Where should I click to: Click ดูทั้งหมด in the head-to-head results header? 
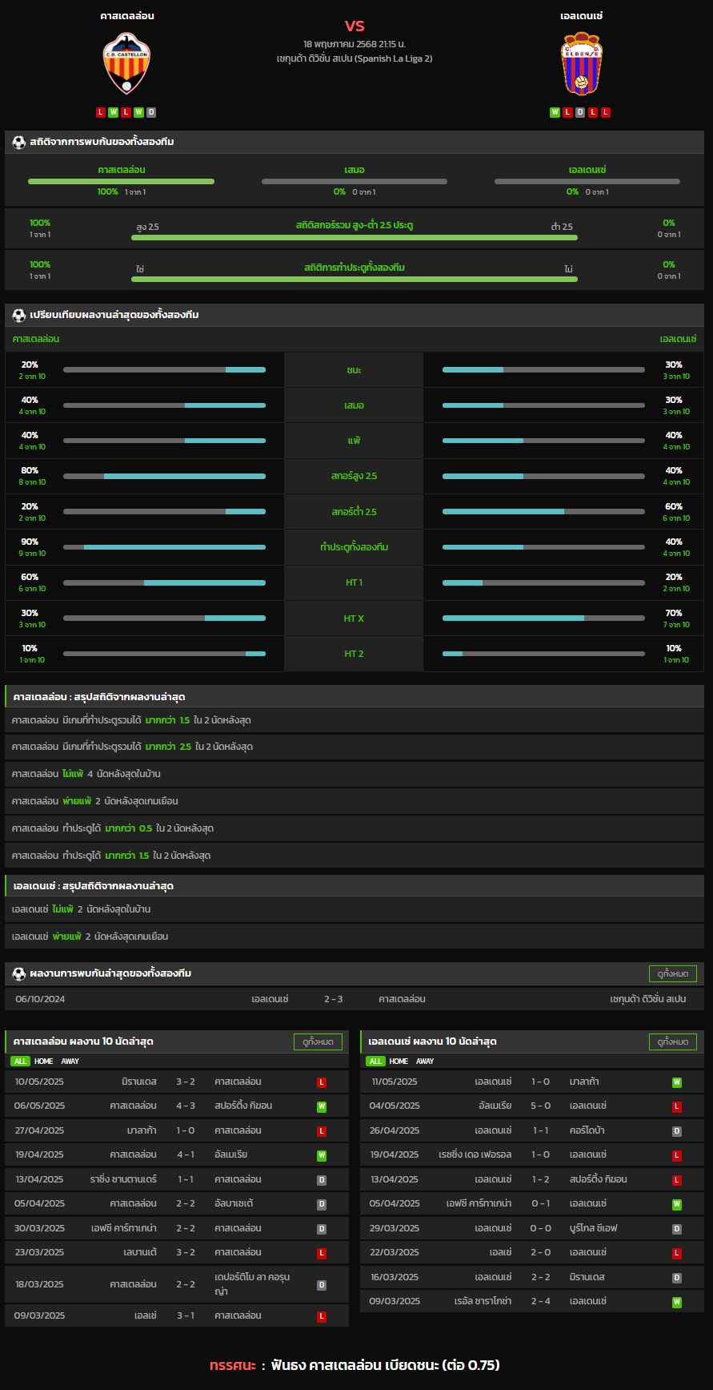pos(672,973)
